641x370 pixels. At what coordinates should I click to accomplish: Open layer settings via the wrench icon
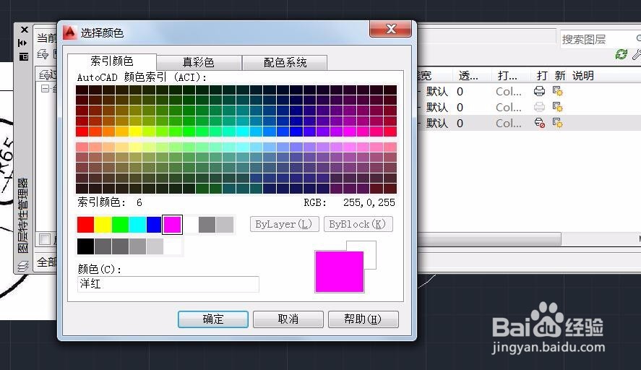tap(637, 54)
